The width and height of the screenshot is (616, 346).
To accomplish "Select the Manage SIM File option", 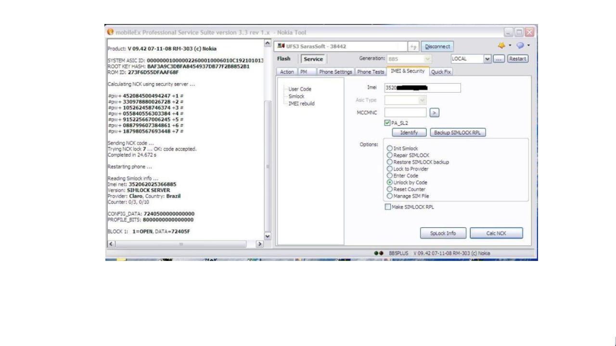I will [390, 196].
